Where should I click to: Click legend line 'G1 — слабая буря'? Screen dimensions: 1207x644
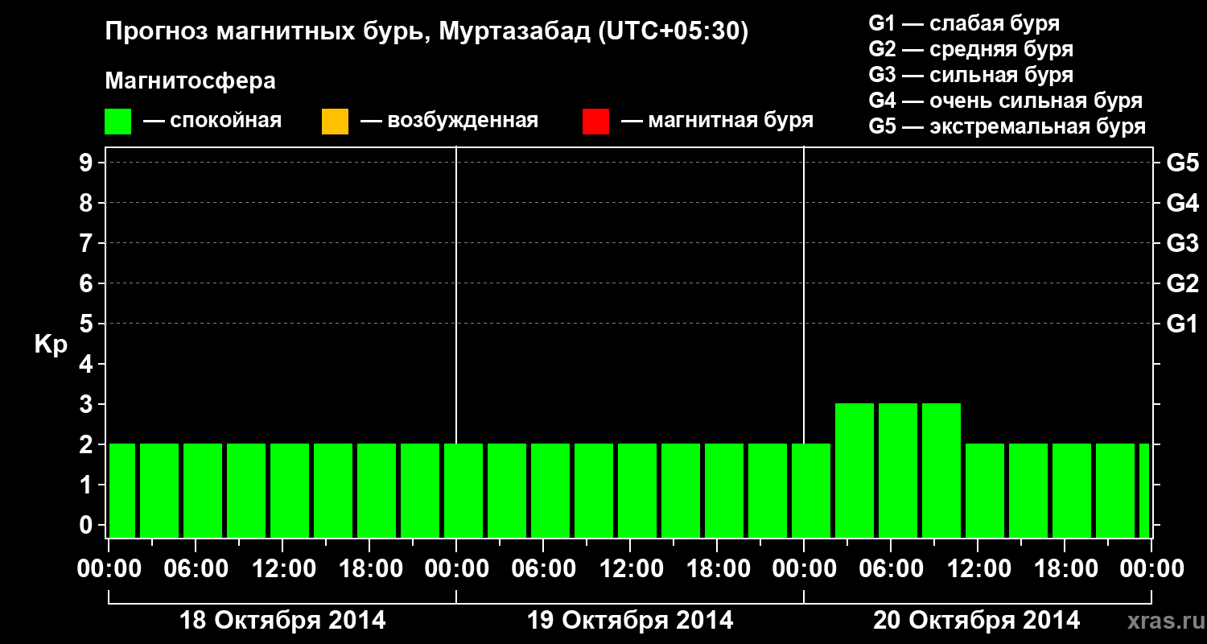pos(964,23)
